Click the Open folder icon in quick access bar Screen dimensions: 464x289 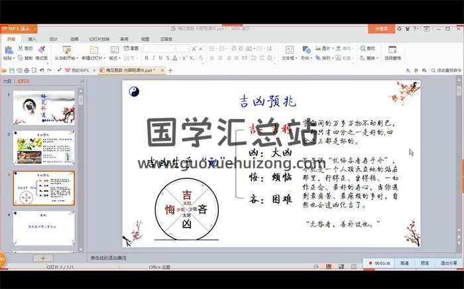click(x=4, y=70)
